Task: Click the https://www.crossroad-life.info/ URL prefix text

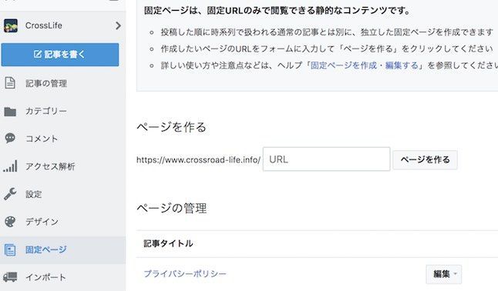Action: tap(198, 159)
